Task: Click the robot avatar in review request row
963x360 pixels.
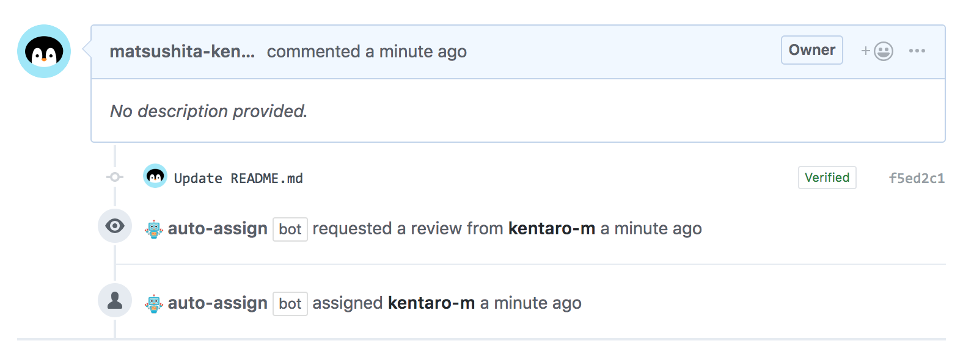Action: (154, 229)
